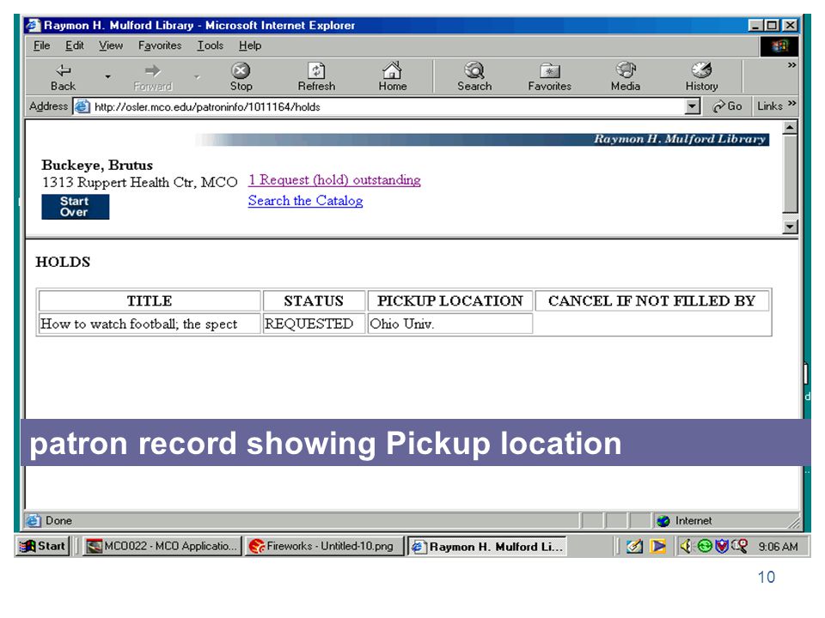
Task: Click the title cell How to watch football
Action: 150,324
